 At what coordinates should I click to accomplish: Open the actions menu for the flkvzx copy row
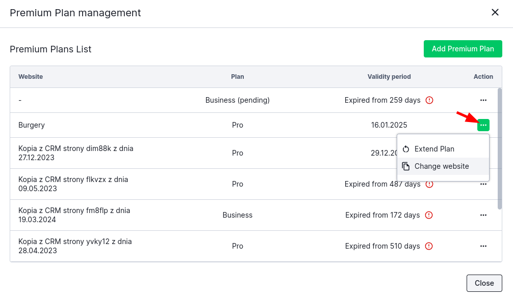[483, 184]
